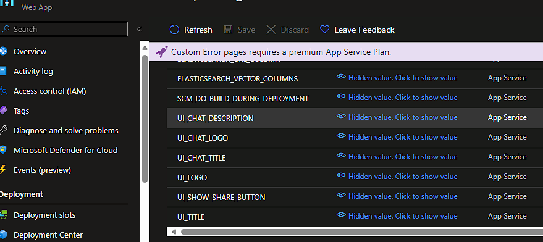Click the purple Tags icon
The height and width of the screenshot is (242, 543).
pyautogui.click(x=3, y=111)
